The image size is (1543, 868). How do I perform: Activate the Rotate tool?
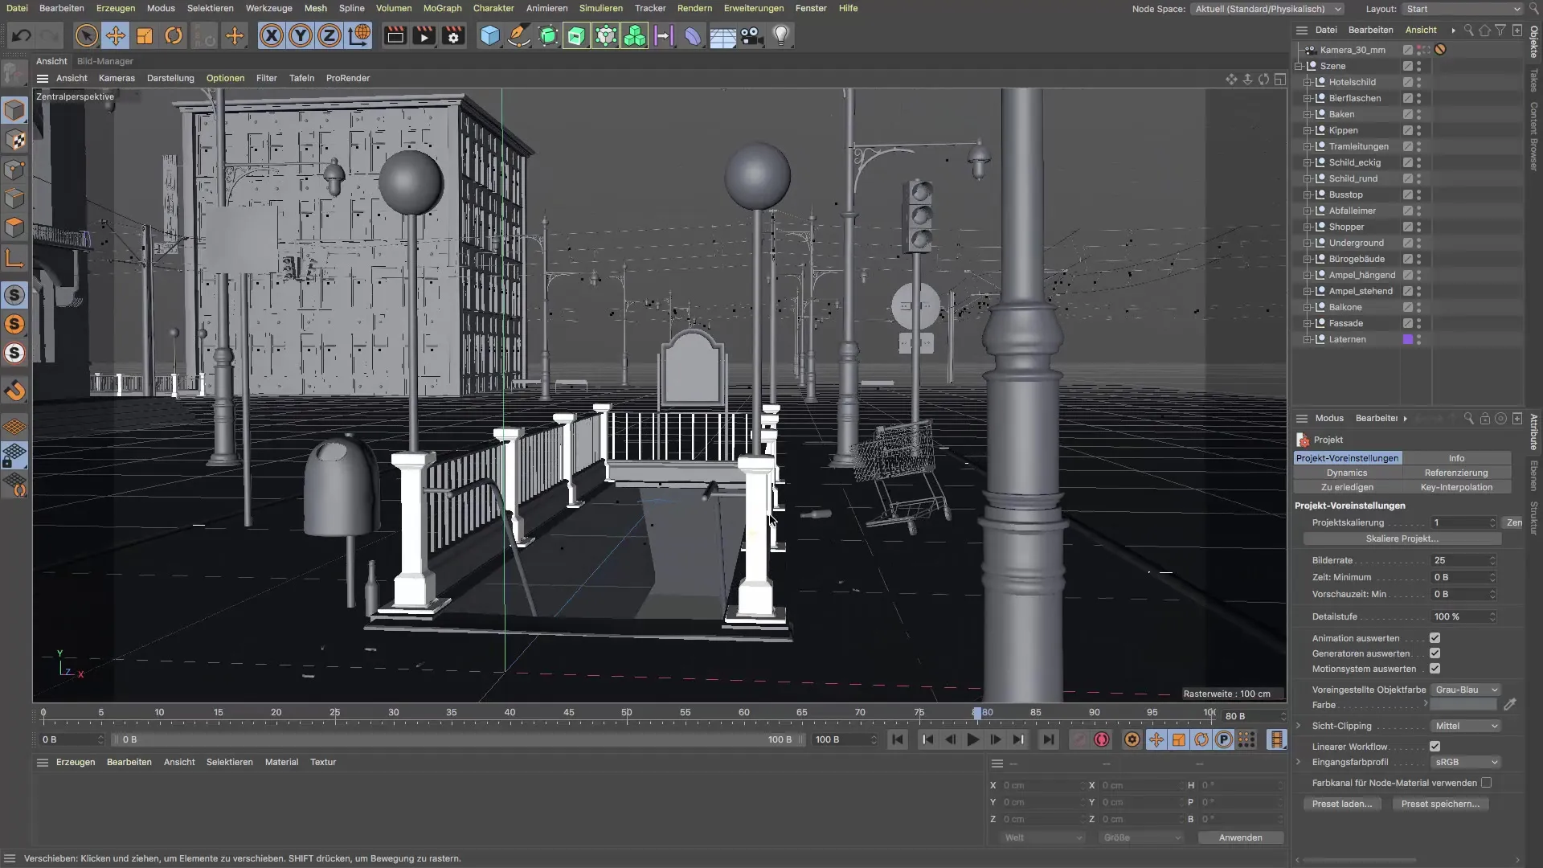174,35
